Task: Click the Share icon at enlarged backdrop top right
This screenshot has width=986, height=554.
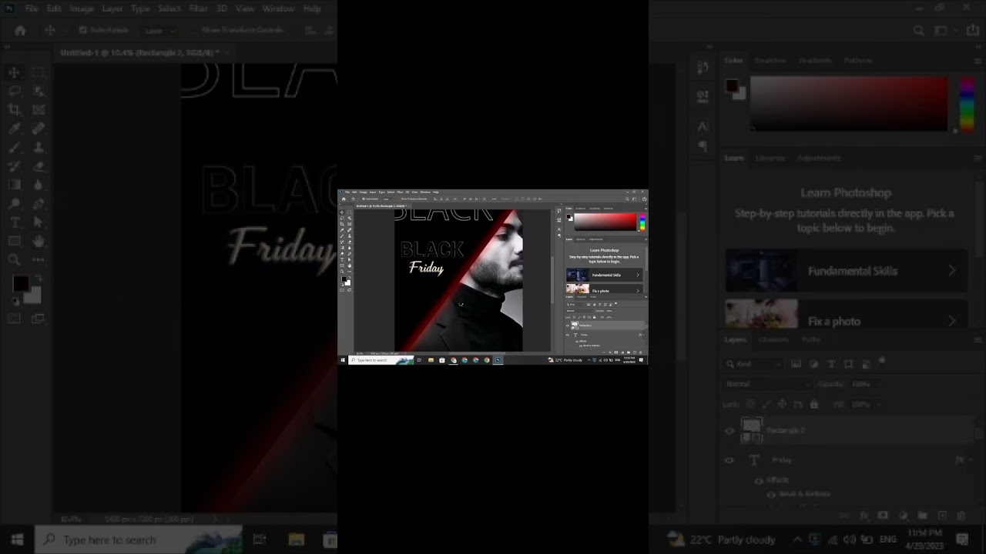Action: click(972, 30)
